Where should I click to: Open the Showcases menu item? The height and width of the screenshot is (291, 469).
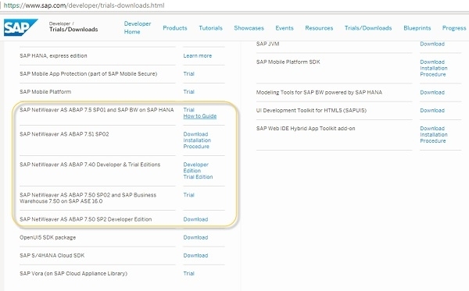tap(249, 28)
